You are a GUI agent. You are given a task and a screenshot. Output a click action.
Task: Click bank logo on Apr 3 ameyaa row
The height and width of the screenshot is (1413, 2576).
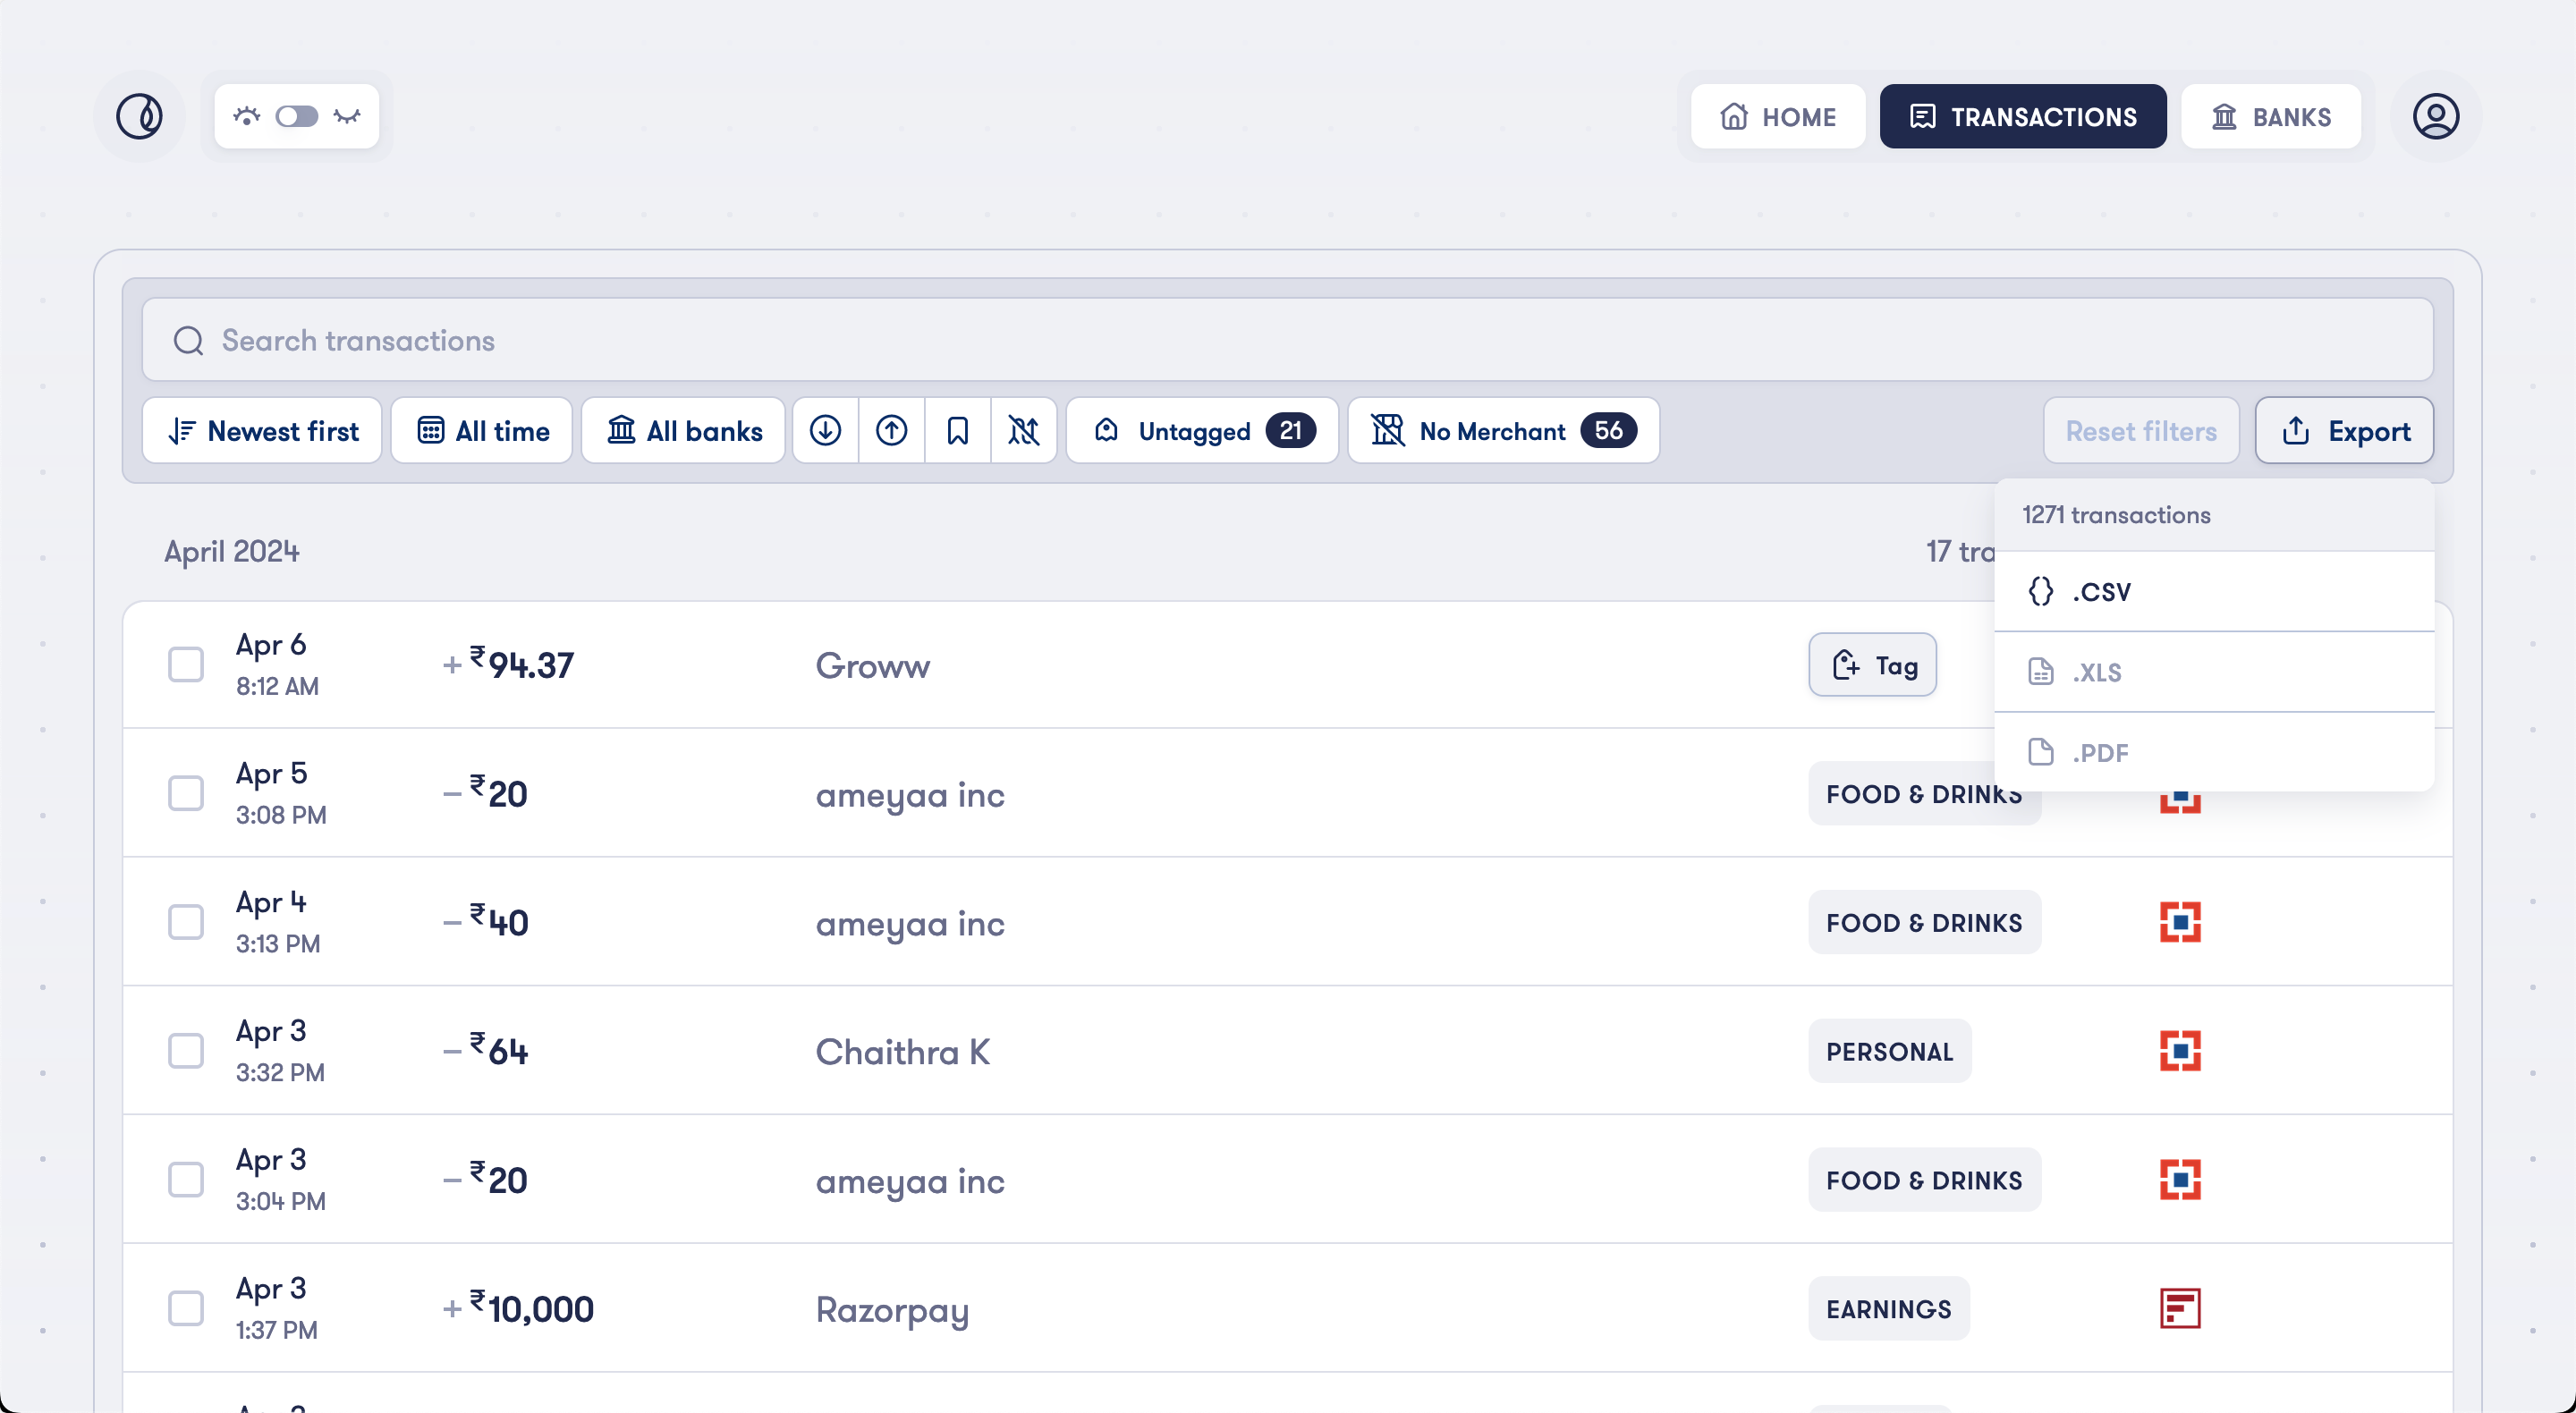click(2180, 1180)
